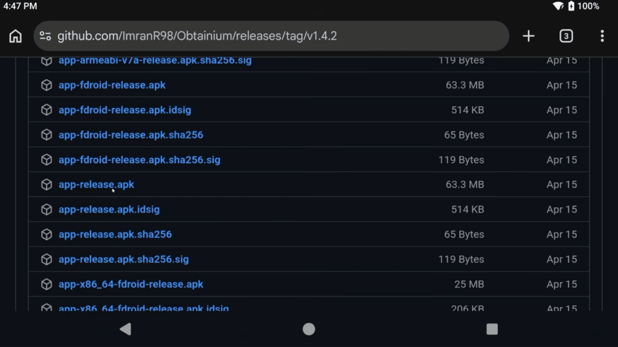Download app-release.apk.sha256.sig
This screenshot has height=347, width=618.
(124, 259)
